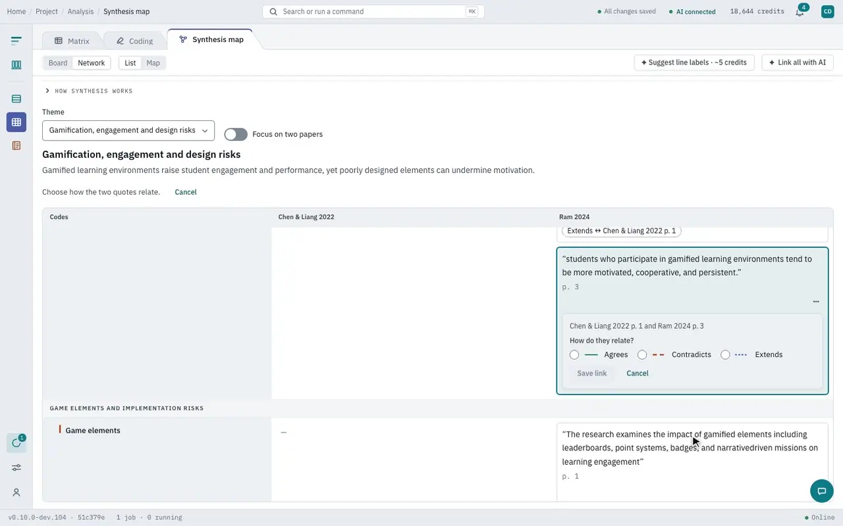Switch to Board view

click(x=58, y=63)
